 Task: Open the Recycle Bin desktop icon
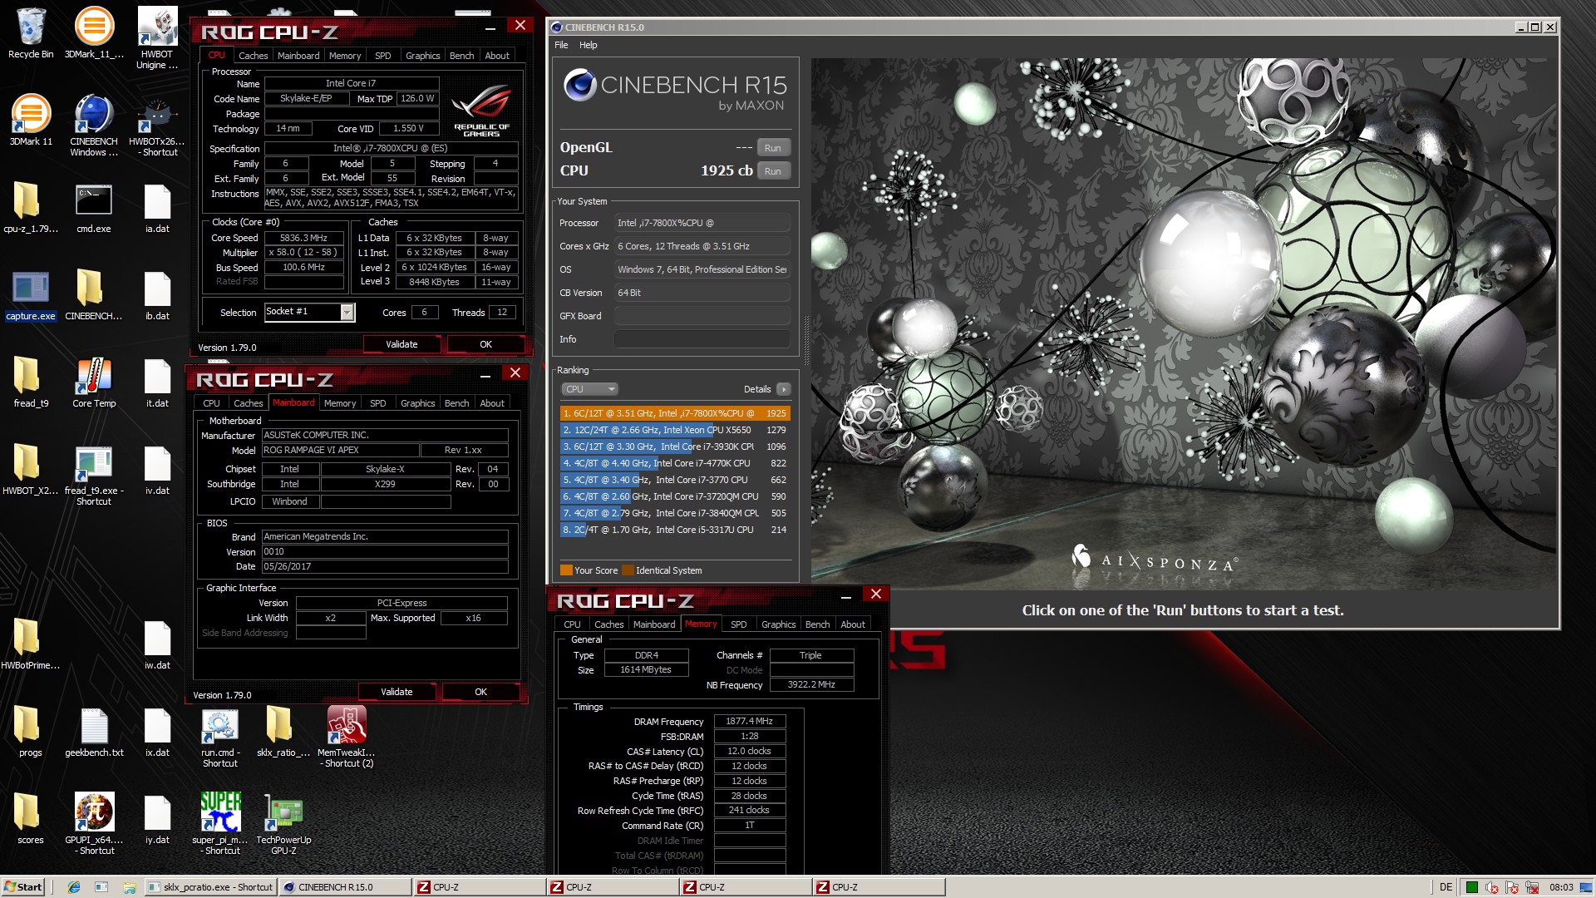click(x=31, y=33)
